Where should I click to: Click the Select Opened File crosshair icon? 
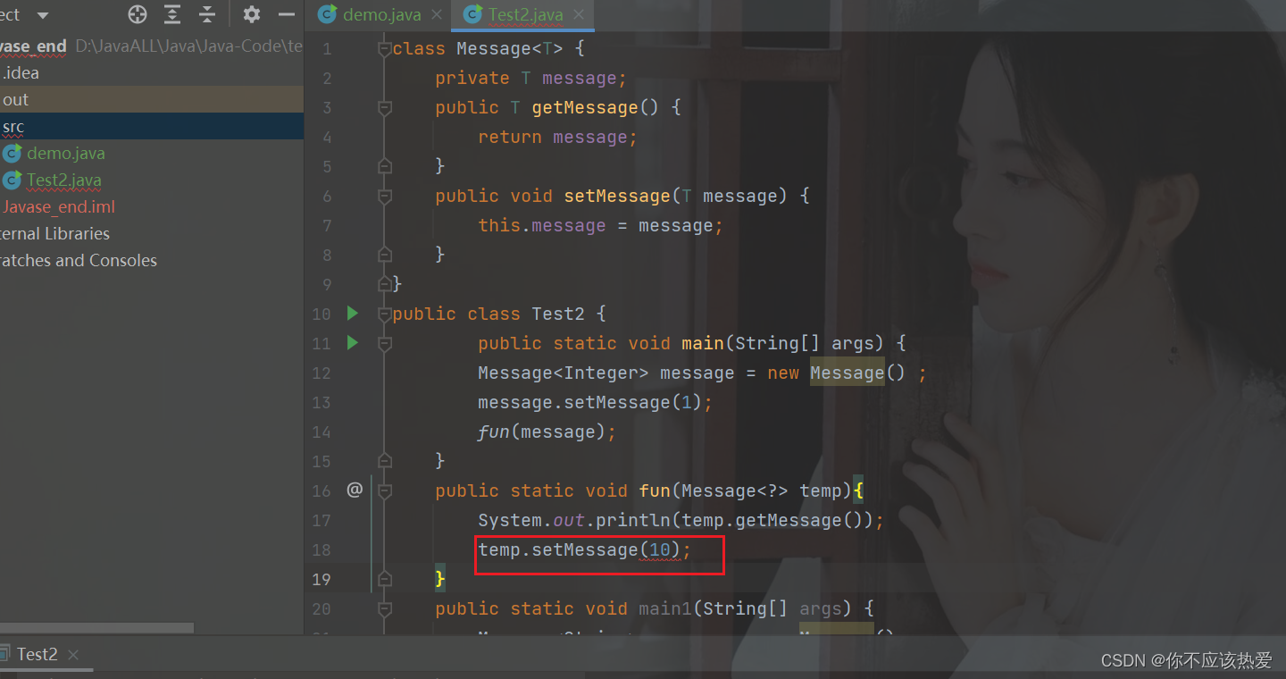click(x=137, y=14)
